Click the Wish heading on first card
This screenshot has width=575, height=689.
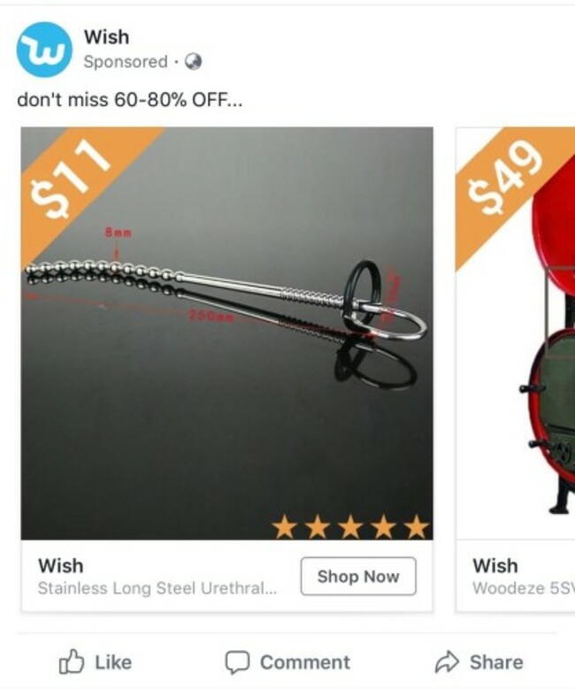point(61,565)
